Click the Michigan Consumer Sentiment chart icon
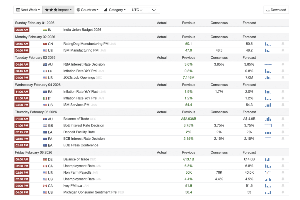Screen dimensions: 300x200 pos(268,192)
